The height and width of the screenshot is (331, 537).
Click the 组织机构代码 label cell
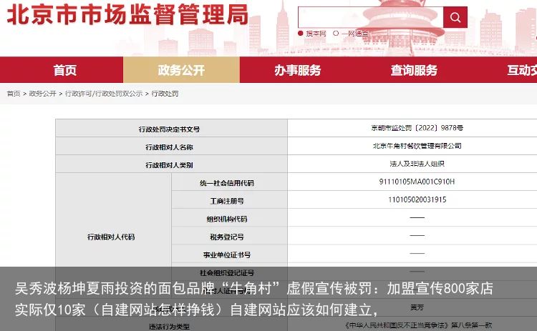[x=229, y=218]
